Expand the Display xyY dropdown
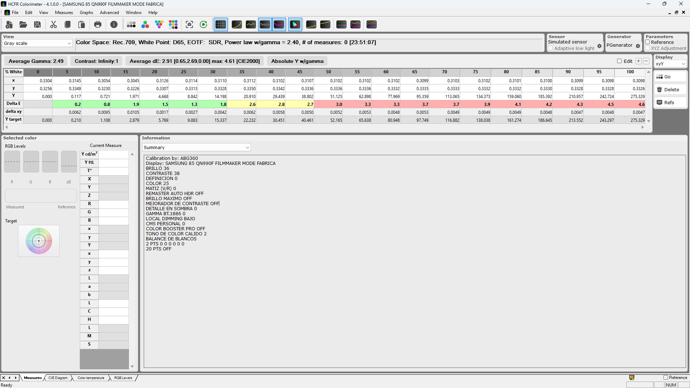 point(671,64)
